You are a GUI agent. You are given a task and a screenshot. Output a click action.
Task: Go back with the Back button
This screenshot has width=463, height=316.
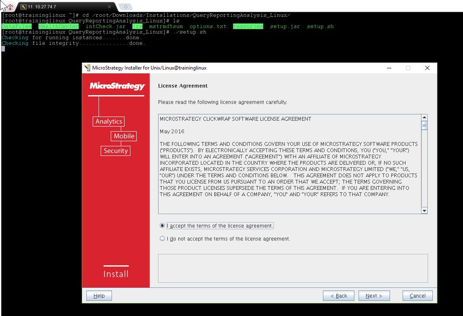point(338,296)
